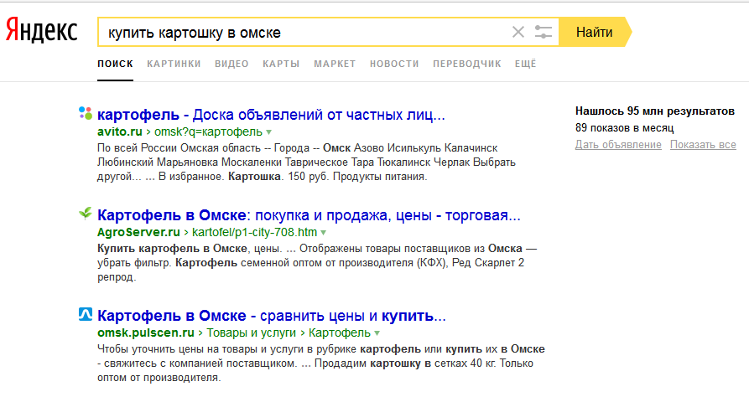Click the avito.ru domain link

tap(120, 131)
